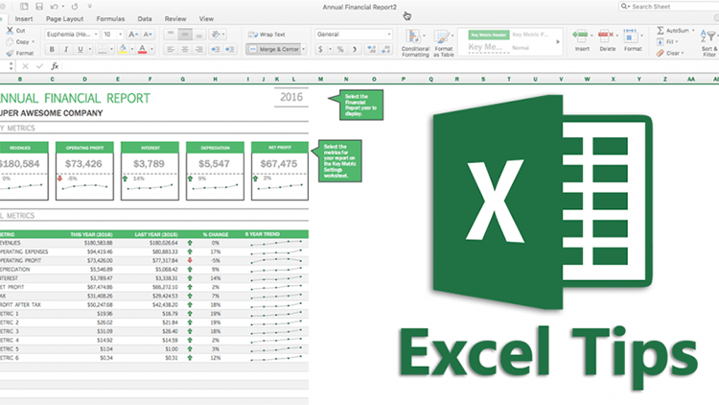
Task: Click the Increase Indent icon
Action: 230,49
